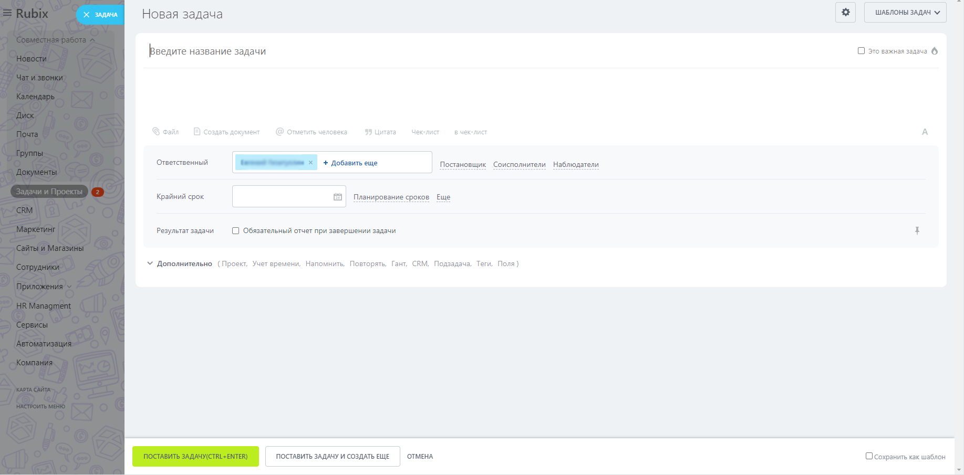
Task: Click the calendar icon in deadline field
Action: 338,197
